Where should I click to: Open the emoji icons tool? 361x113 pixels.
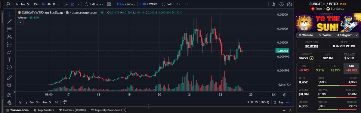coord(9,67)
